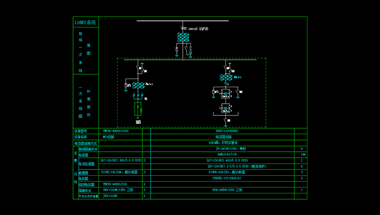Viewport: 380px width, 215px height.
Task: Click the right branch disconnect switch symbol
Action: point(226,68)
